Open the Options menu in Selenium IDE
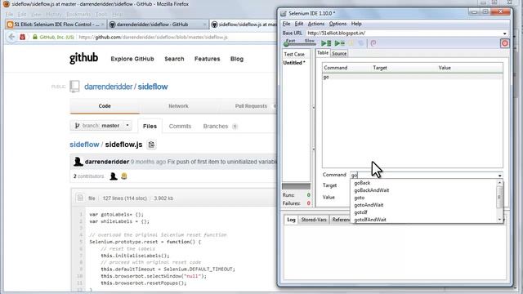Viewport: 523px width, 294px height. 337,24
